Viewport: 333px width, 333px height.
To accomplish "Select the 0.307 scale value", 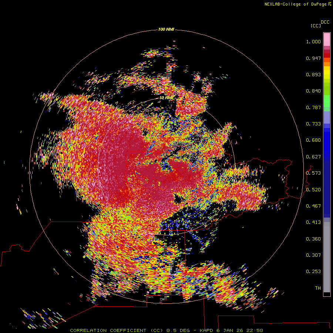I will 313,255.
